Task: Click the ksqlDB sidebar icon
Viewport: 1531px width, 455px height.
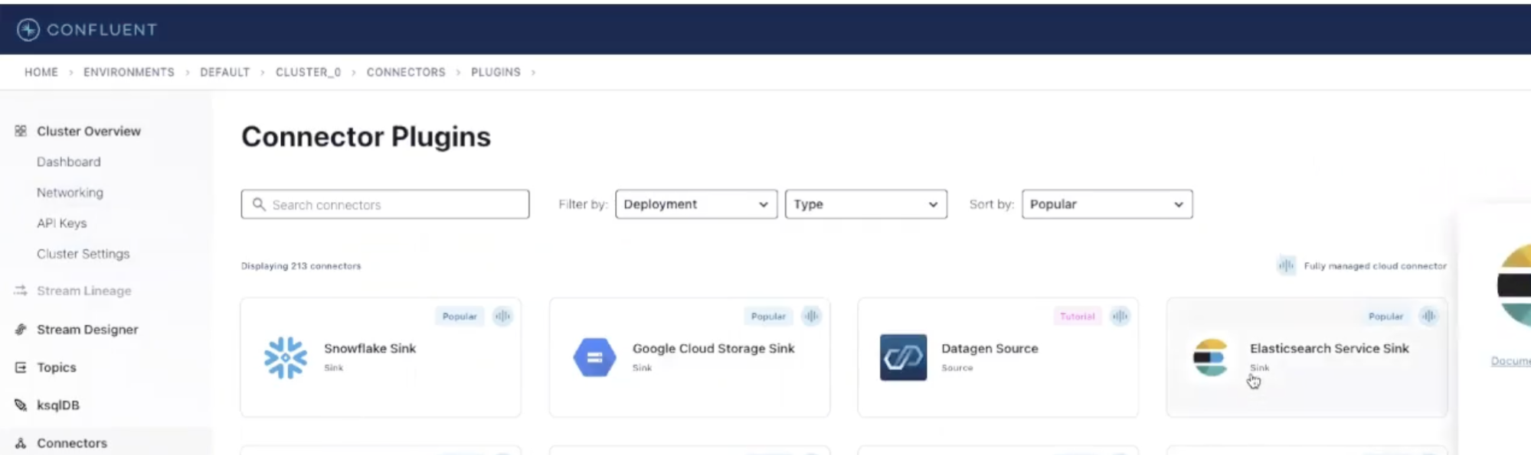Action: 21,405
